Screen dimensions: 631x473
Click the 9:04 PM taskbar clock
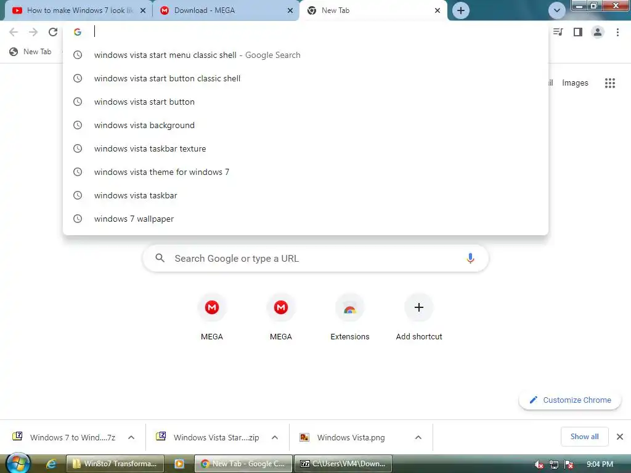[x=600, y=464]
